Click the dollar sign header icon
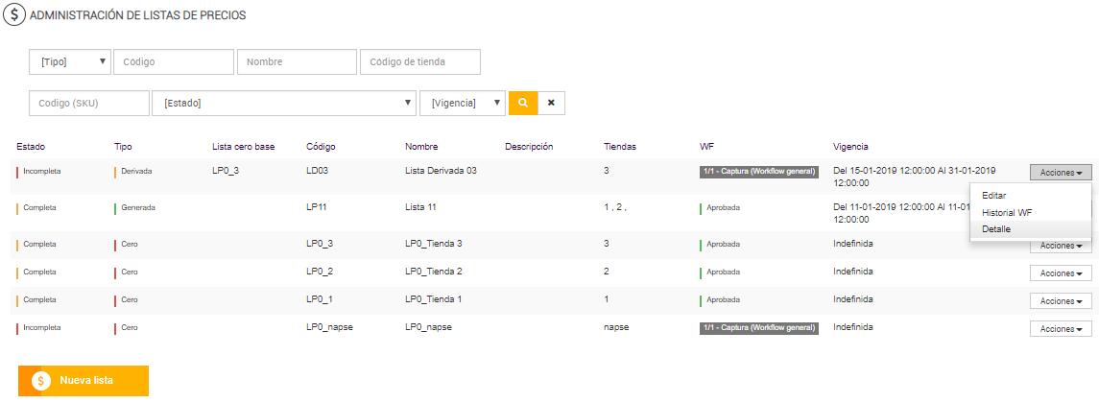Image resolution: width=1099 pixels, height=403 pixels. pos(16,15)
